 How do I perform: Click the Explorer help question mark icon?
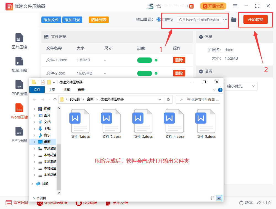coord(220,90)
